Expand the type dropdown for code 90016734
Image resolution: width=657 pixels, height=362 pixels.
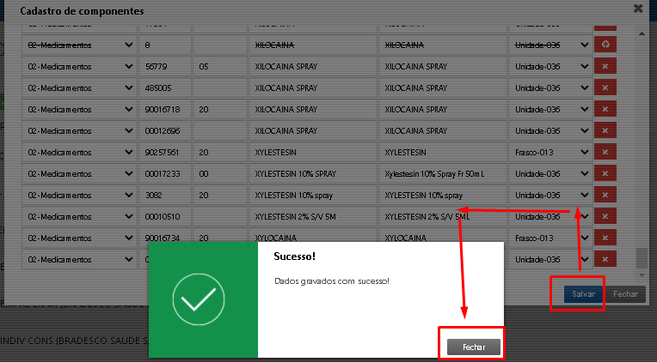[79, 238]
